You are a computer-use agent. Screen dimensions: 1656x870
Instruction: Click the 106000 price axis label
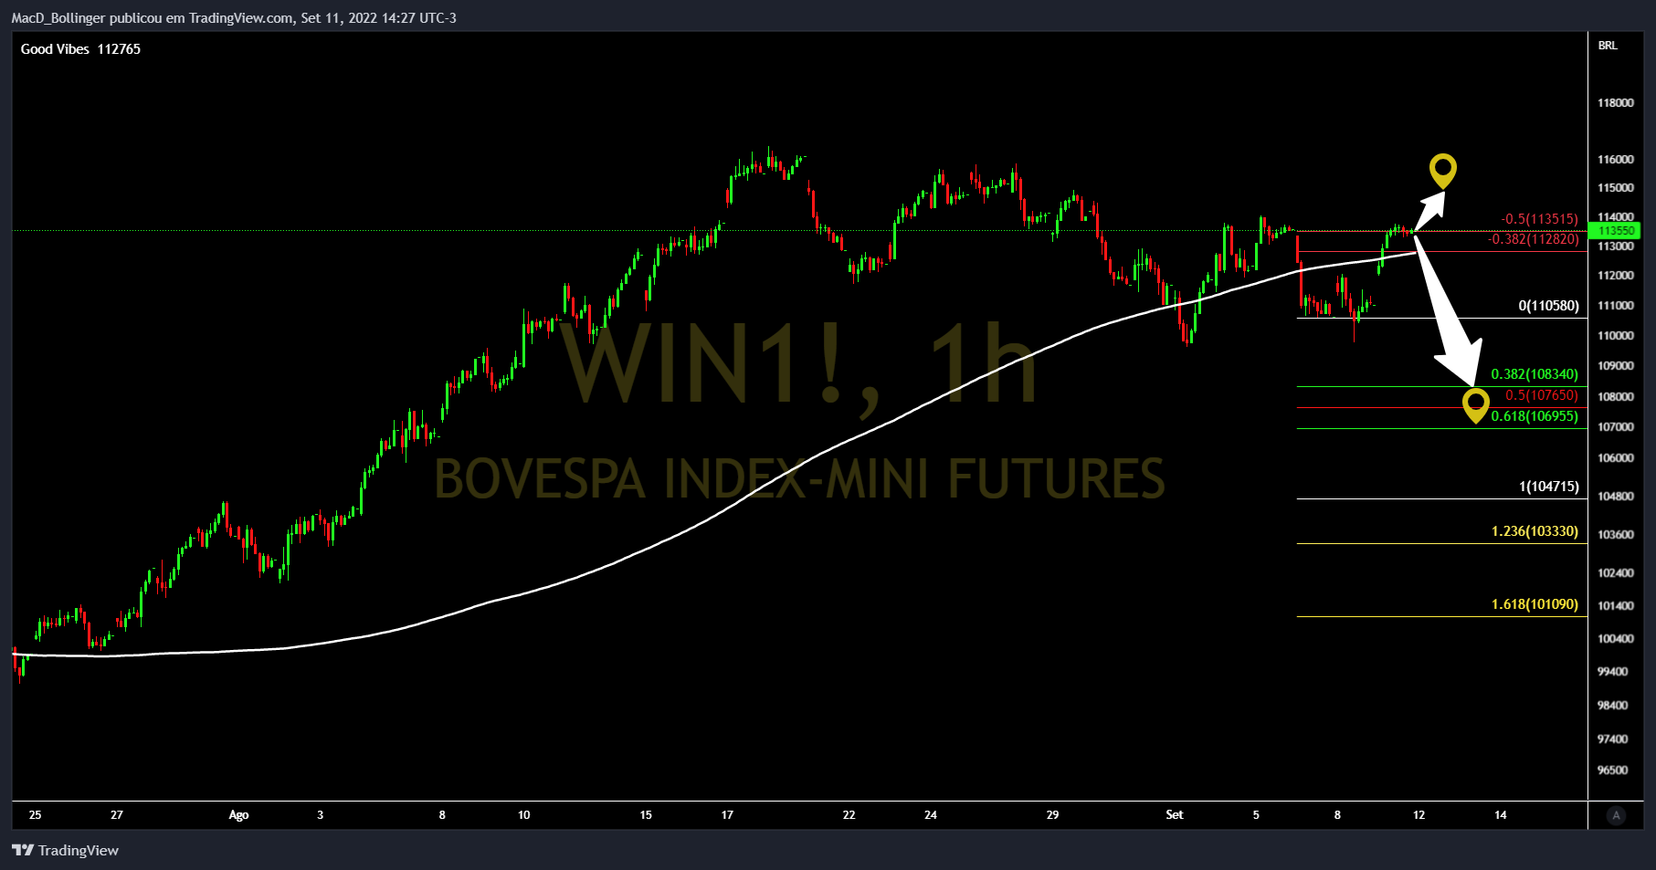click(x=1616, y=458)
